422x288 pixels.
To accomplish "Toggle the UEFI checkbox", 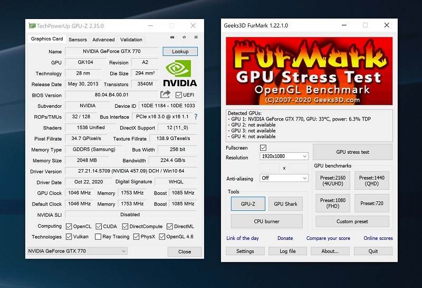I will [x=179, y=95].
